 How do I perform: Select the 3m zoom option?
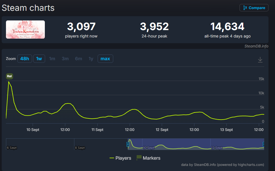(65, 59)
